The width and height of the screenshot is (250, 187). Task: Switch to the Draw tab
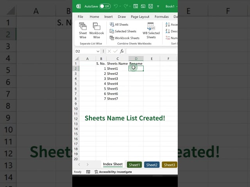122,17
